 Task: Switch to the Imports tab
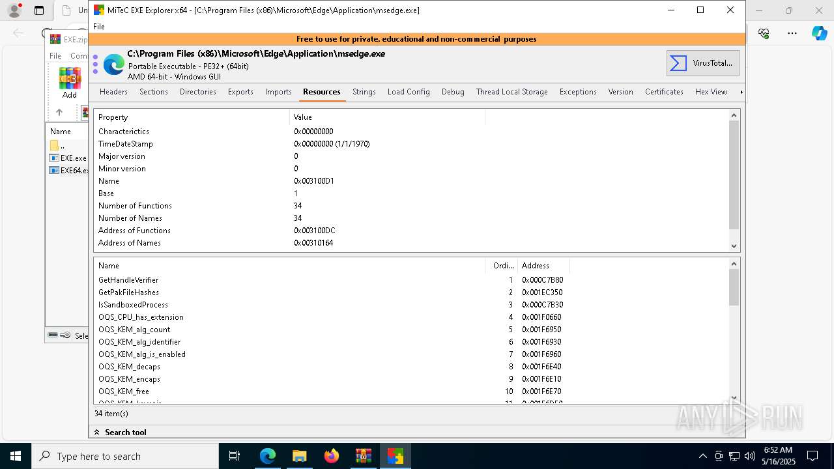pyautogui.click(x=278, y=92)
